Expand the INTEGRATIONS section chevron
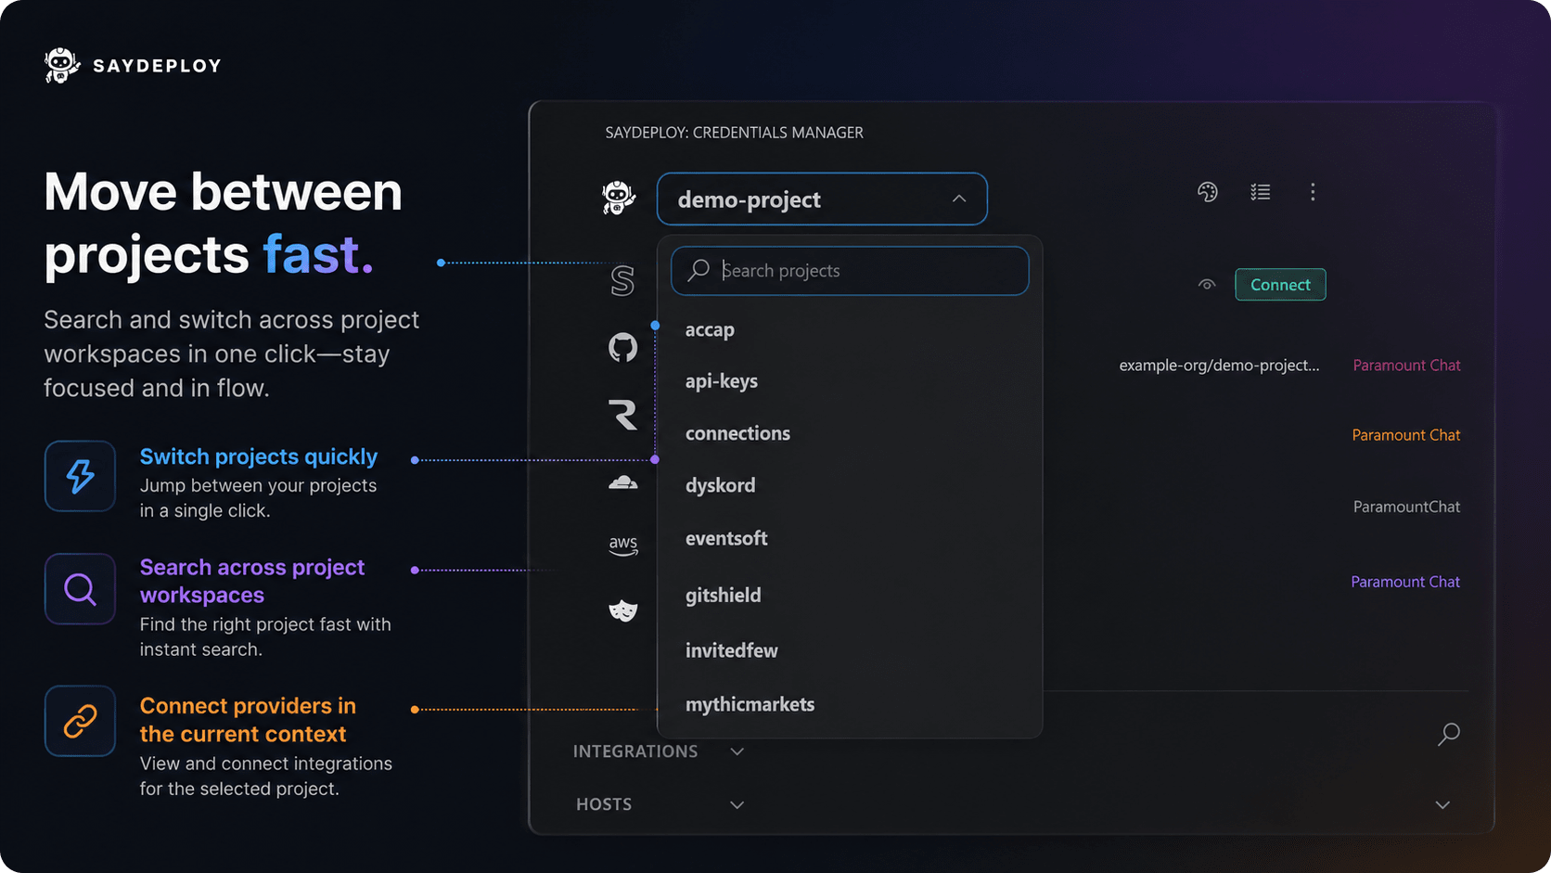This screenshot has height=873, width=1551. tap(737, 751)
